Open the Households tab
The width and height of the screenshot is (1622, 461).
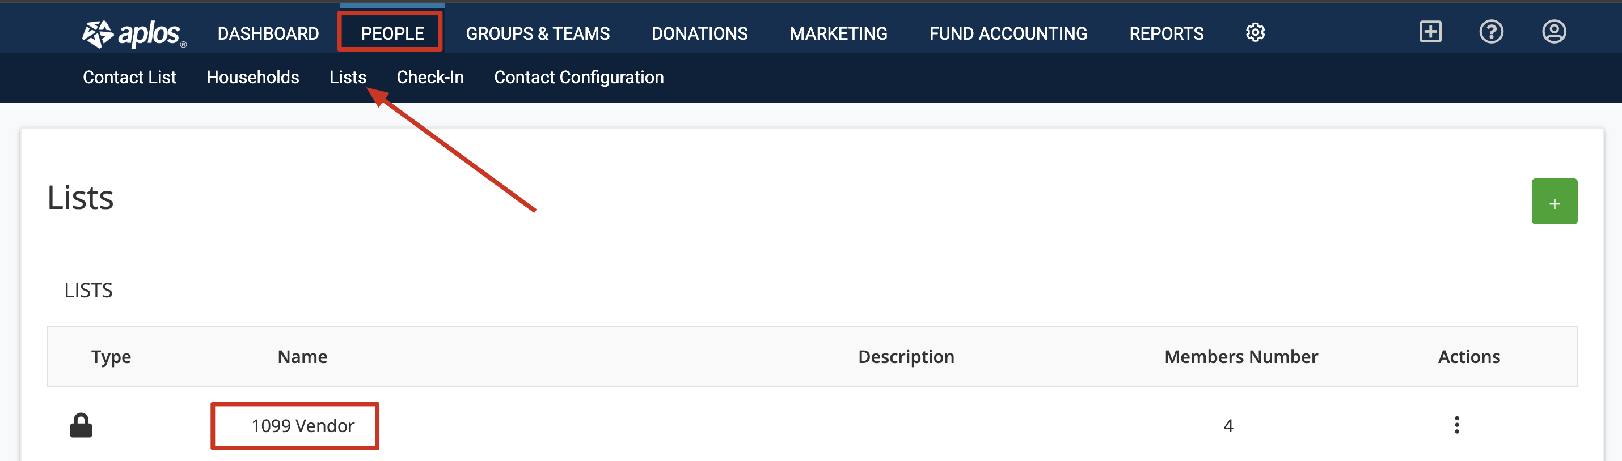[x=252, y=78]
